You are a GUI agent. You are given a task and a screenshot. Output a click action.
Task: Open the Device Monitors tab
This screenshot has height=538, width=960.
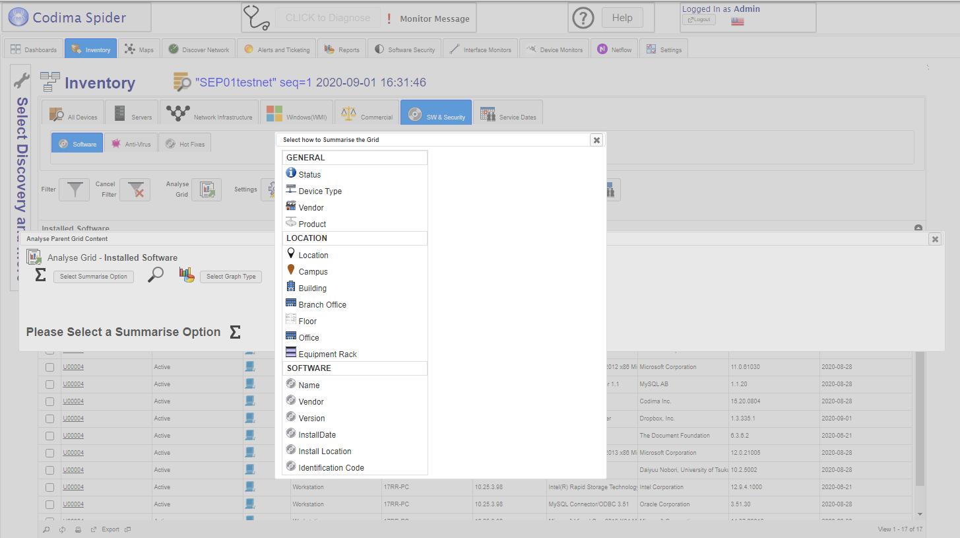pyautogui.click(x=554, y=49)
